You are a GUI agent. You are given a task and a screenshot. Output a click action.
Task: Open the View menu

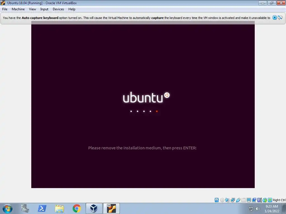pyautogui.click(x=32, y=9)
